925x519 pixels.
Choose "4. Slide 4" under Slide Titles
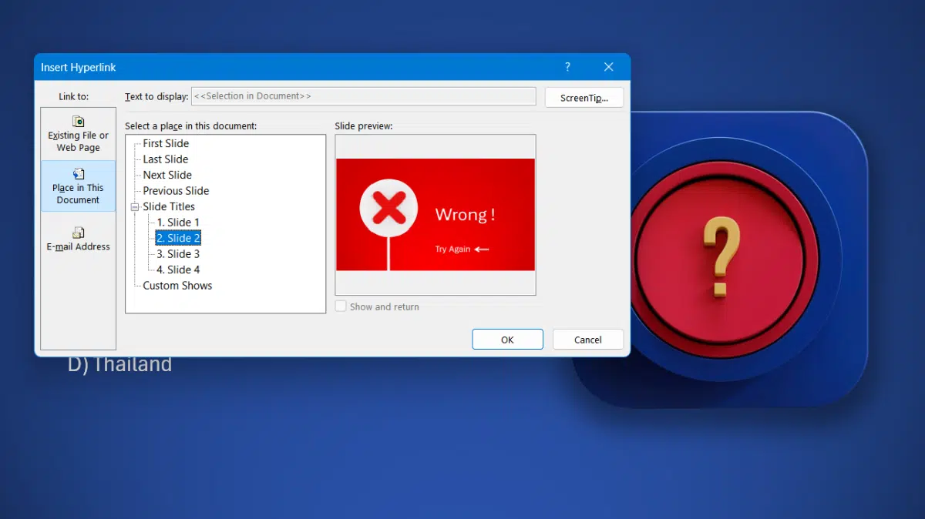coord(178,270)
